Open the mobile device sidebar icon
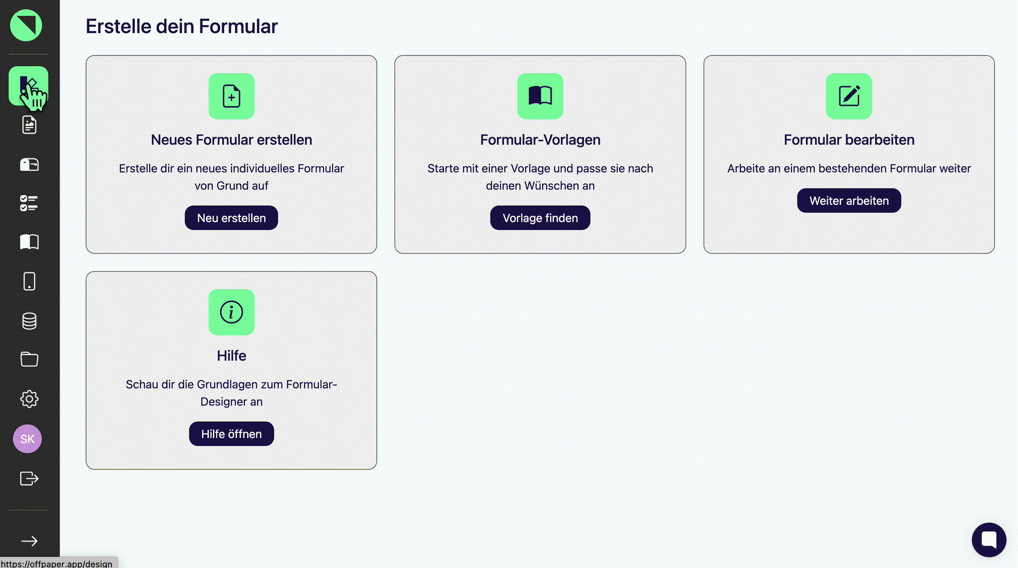 [x=29, y=281]
